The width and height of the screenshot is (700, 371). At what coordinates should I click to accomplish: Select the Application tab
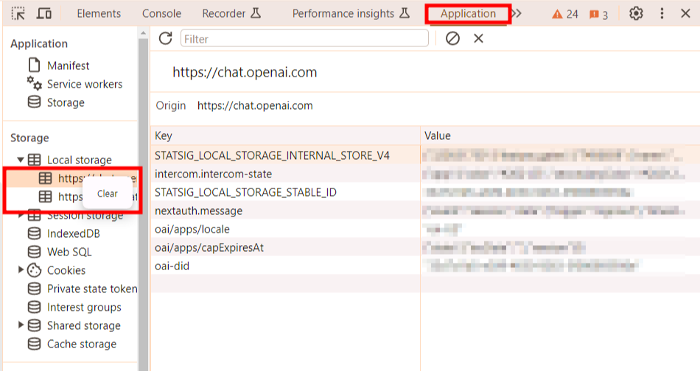tap(468, 14)
